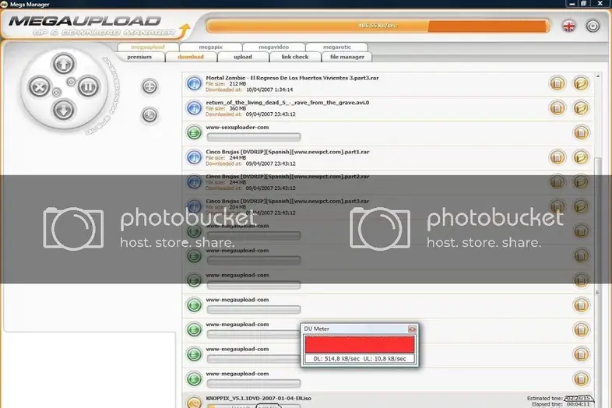Screen dimensions: 612x408
Task: Open settings via round top-right icon
Action: (593, 26)
